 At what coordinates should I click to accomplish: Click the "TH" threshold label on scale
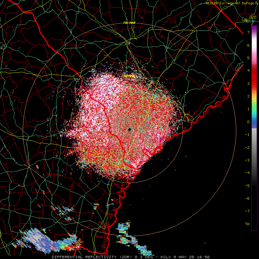coord(247,224)
